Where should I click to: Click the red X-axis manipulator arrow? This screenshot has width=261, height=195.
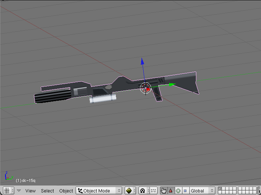pyautogui.click(x=148, y=90)
